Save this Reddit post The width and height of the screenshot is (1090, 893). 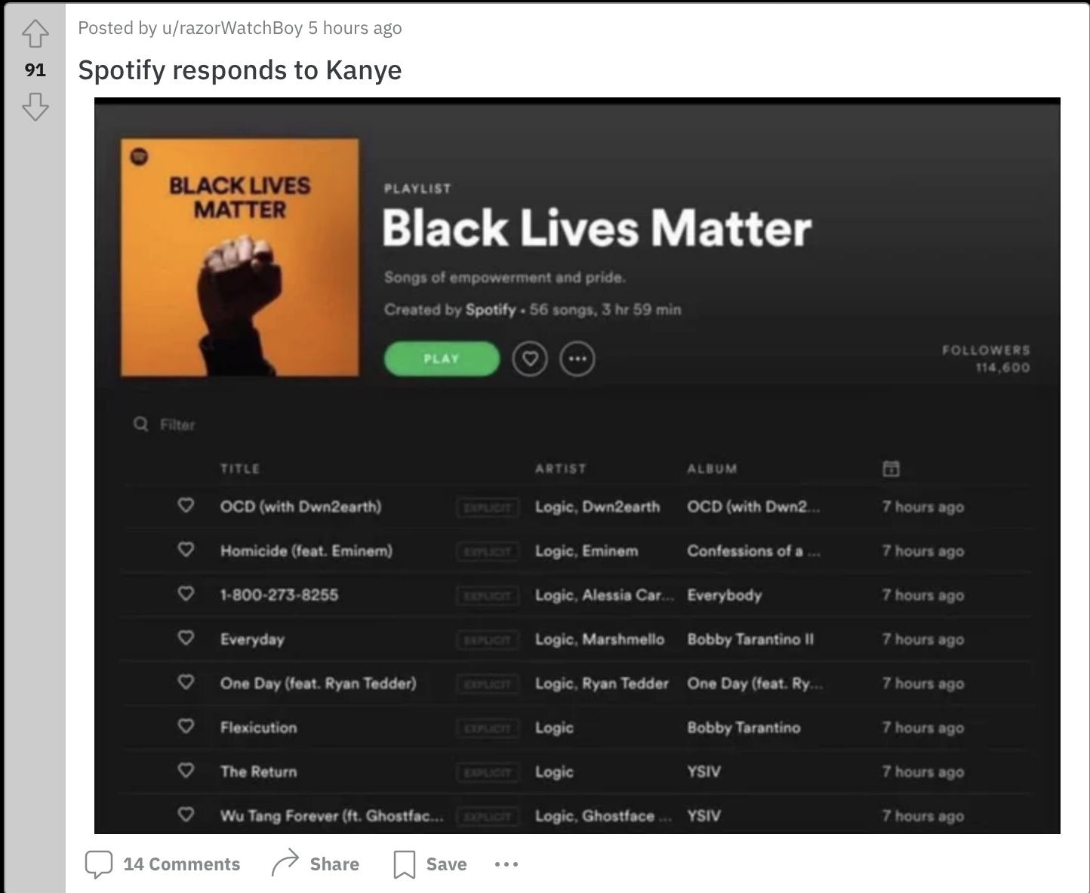pos(430,864)
